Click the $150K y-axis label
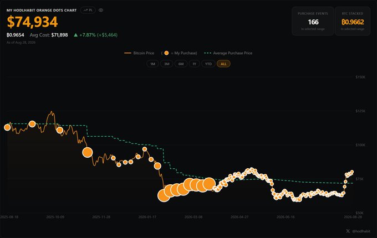Screen dimensions: 377x238 click(x=360, y=77)
